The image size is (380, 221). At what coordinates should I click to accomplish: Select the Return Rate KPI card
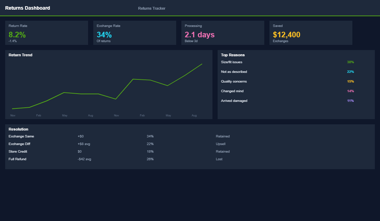(x=47, y=33)
